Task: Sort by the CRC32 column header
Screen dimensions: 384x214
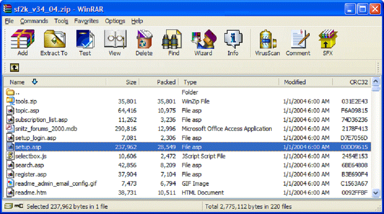Action: coord(352,82)
